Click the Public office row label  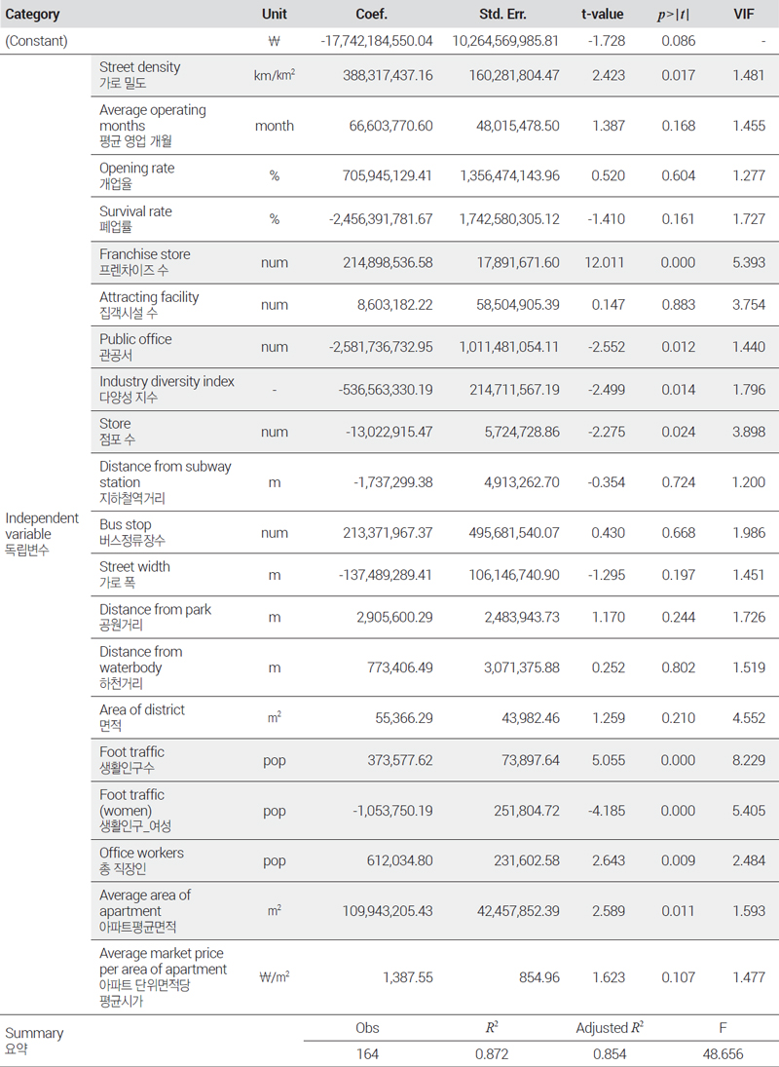pos(135,339)
